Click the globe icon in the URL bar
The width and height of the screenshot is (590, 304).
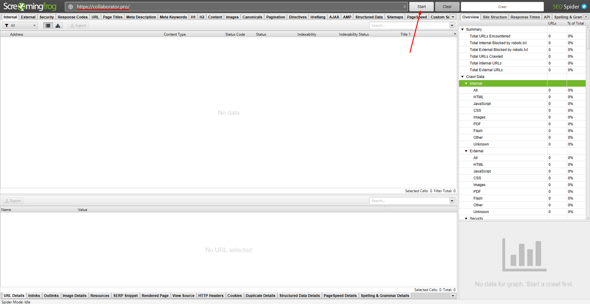click(x=70, y=7)
